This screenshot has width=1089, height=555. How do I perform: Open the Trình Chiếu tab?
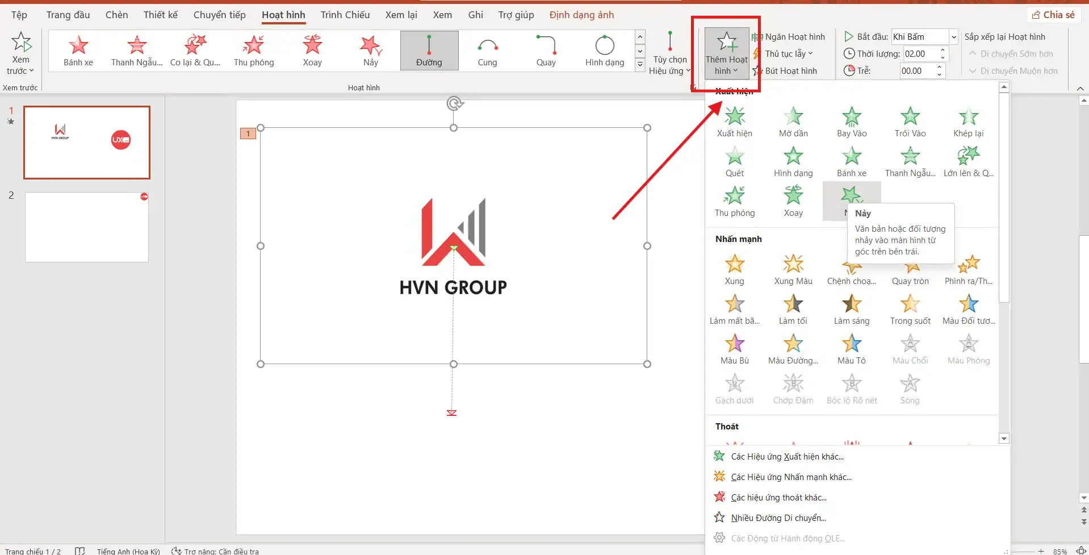click(x=345, y=15)
